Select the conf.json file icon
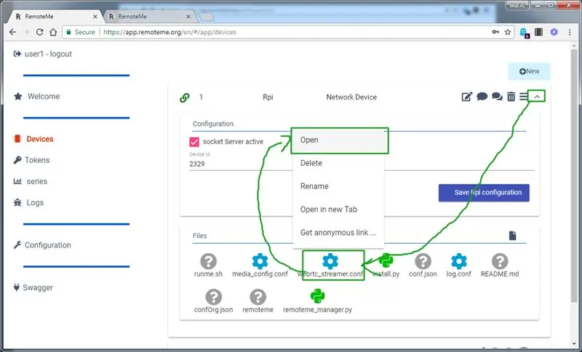Screen dimensions: 582x352 point(423,261)
